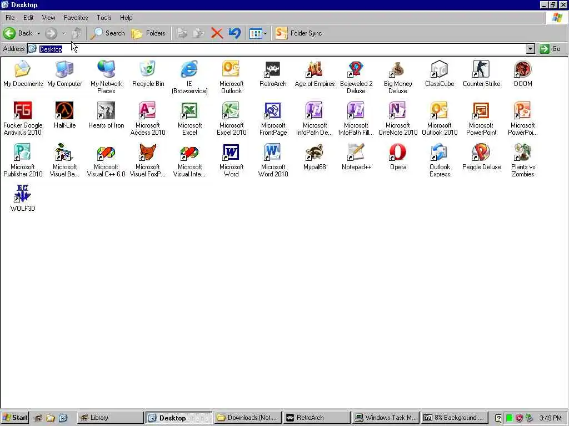Viewport: 569px width, 426px height.
Task: Select My Network Places icon
Action: point(106,77)
